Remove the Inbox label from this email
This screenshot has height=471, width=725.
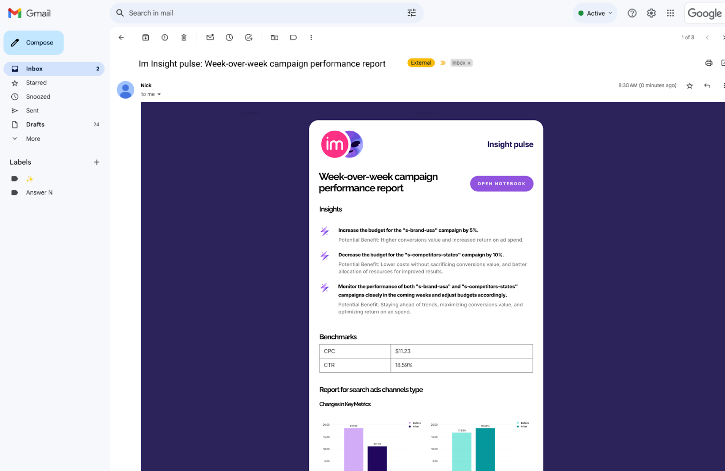(469, 63)
